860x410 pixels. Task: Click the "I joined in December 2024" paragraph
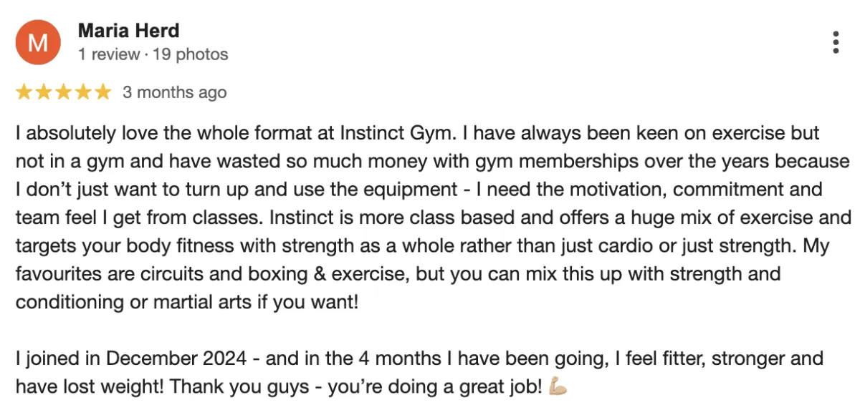(x=419, y=372)
